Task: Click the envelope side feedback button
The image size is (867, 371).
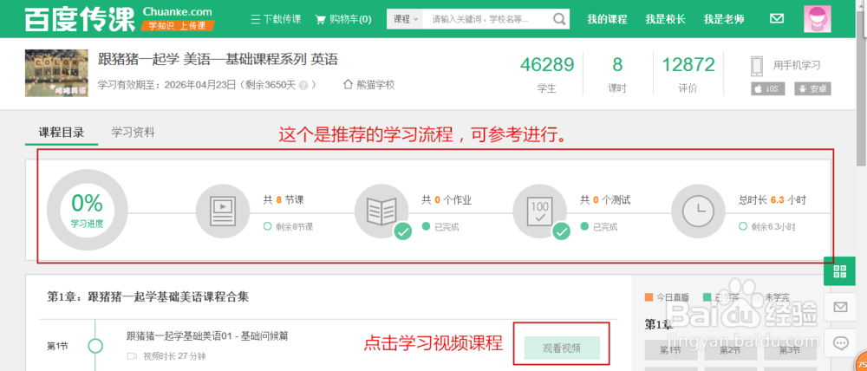Action: [x=840, y=307]
